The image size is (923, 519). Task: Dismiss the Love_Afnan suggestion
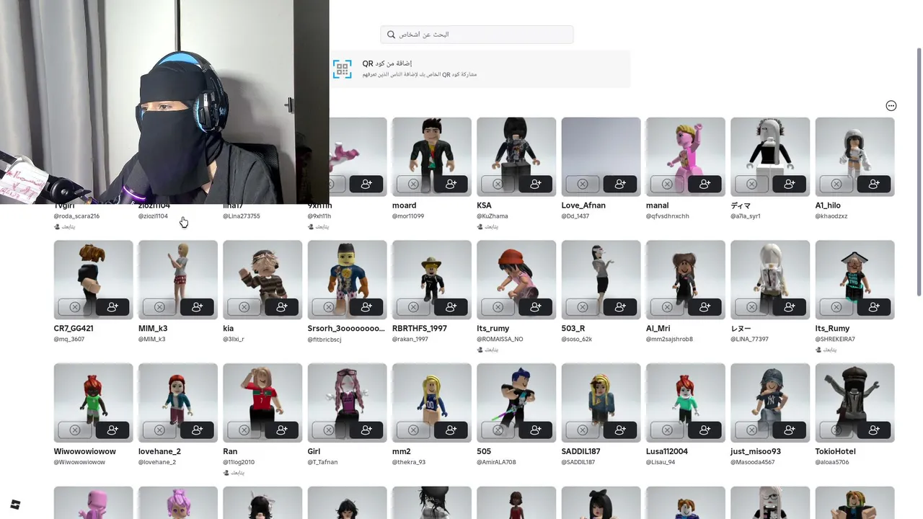(583, 185)
